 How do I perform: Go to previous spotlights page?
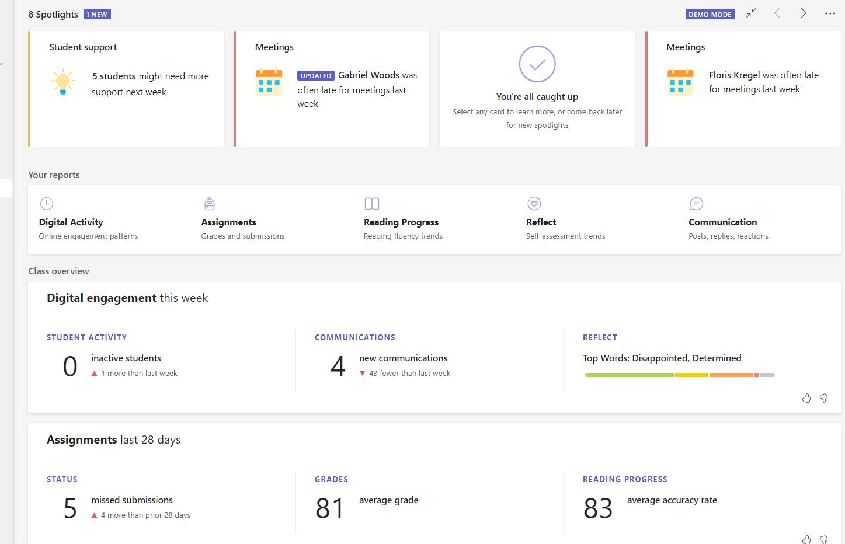pyautogui.click(x=777, y=13)
